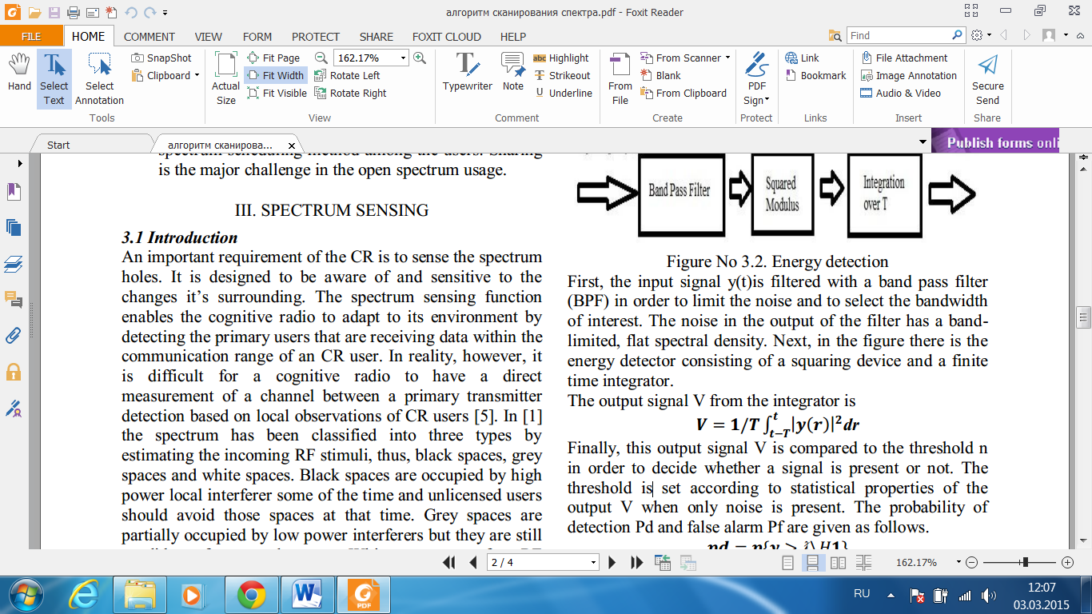This screenshot has width=1092, height=614.
Task: Open the page number 2 / 4 dropdown
Action: [593, 563]
